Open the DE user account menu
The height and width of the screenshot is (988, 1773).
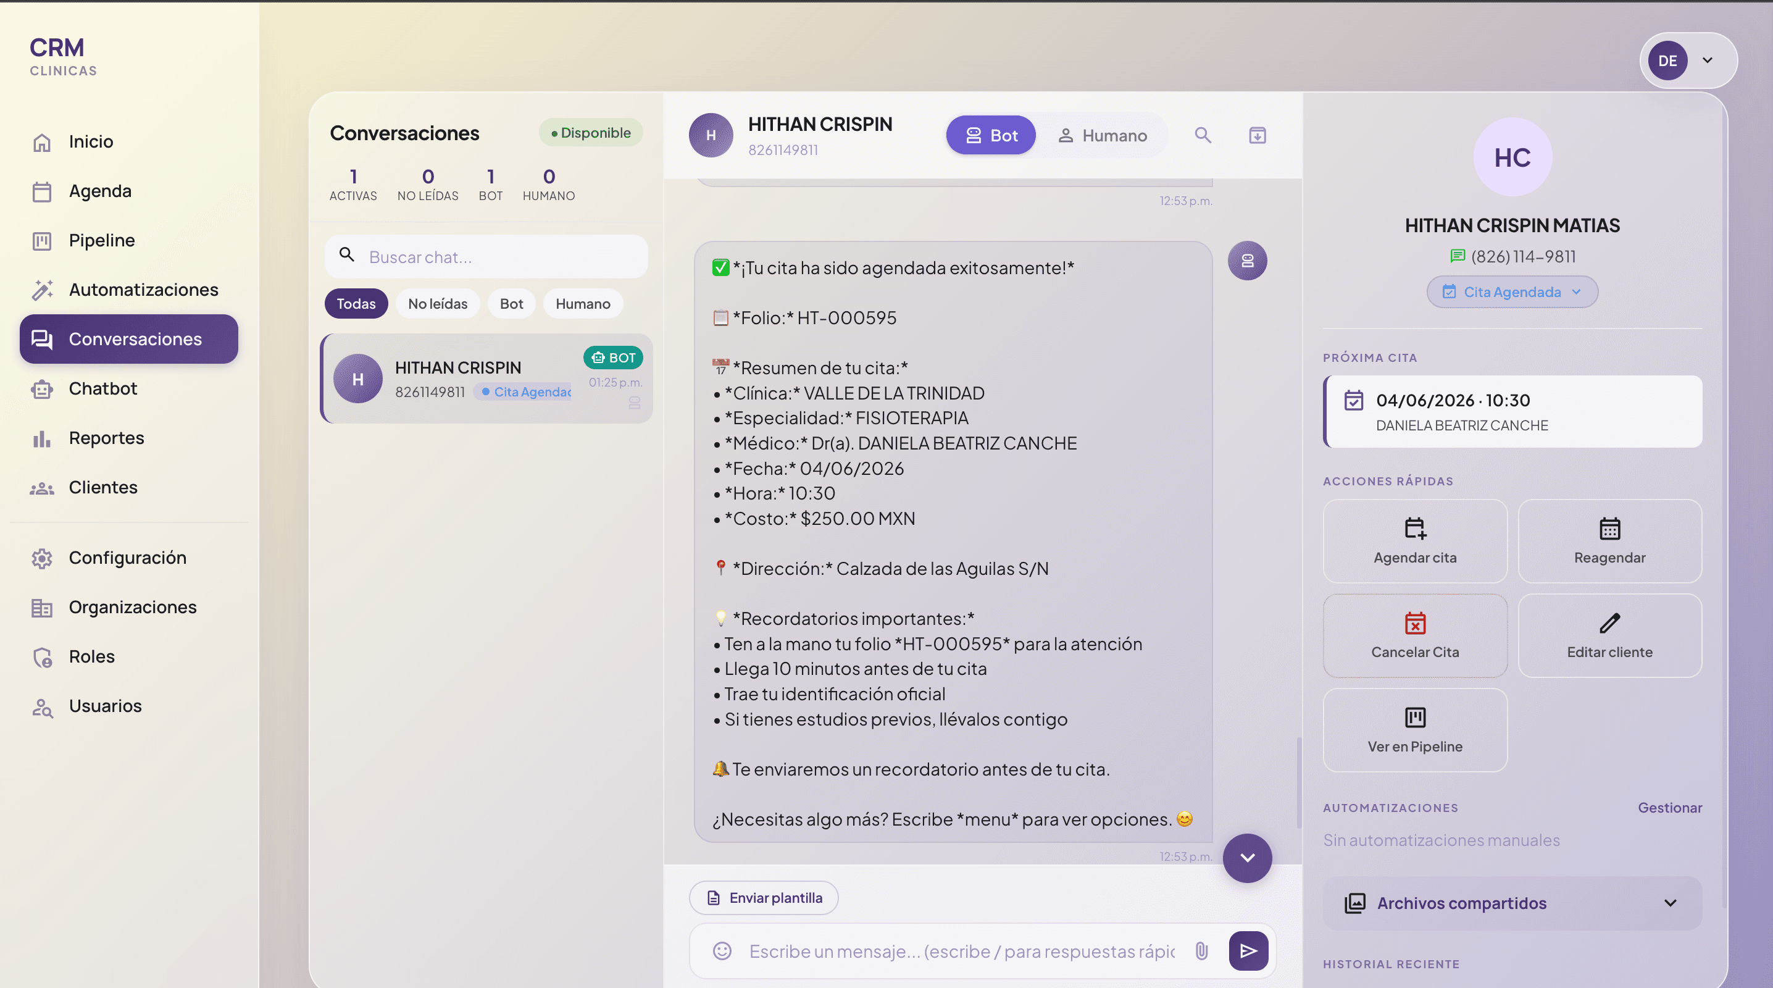tap(1688, 61)
